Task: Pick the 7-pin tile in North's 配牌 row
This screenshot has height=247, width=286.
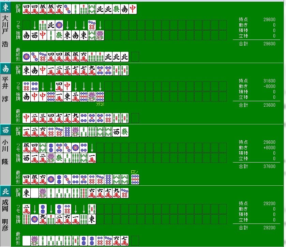Action: click(124, 193)
